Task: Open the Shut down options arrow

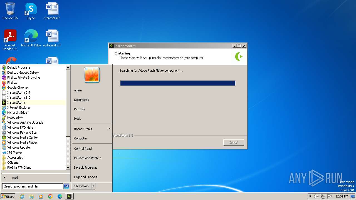Action: point(93,186)
